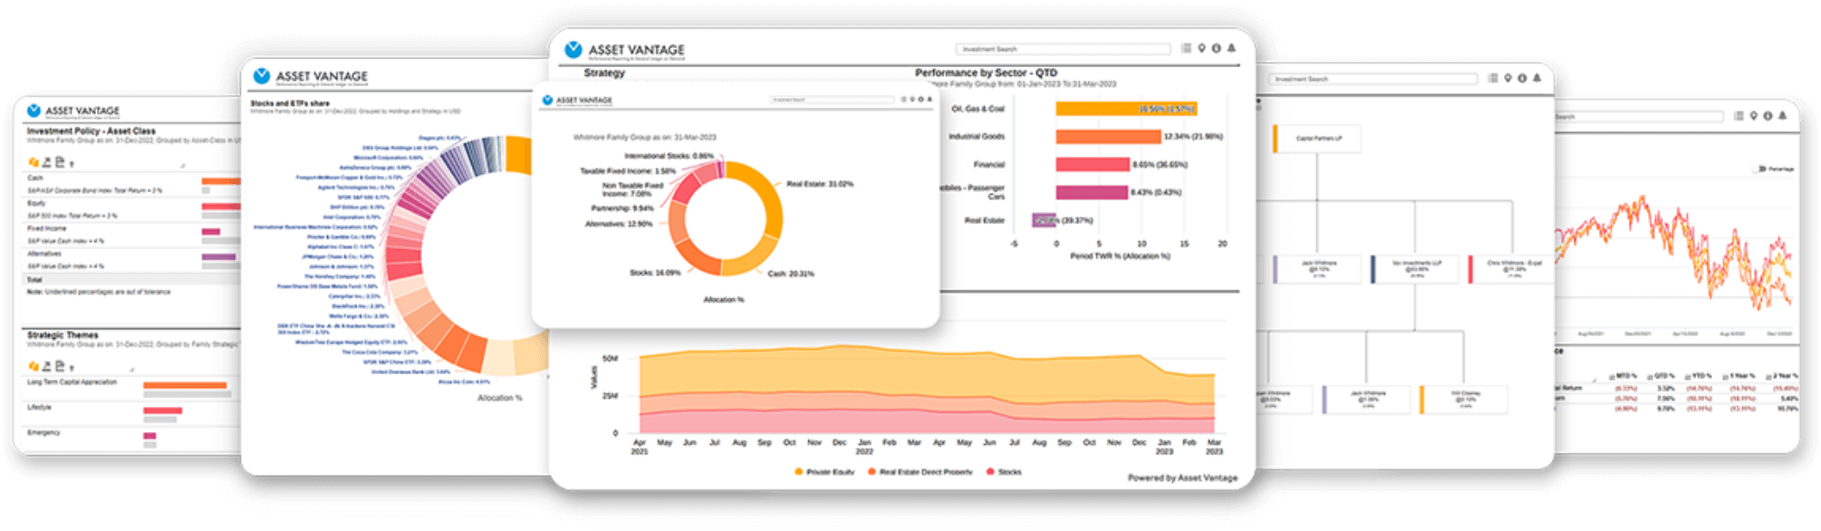Click the document icon under Strategic Themes
This screenshot has height=531, width=1821.
(59, 366)
